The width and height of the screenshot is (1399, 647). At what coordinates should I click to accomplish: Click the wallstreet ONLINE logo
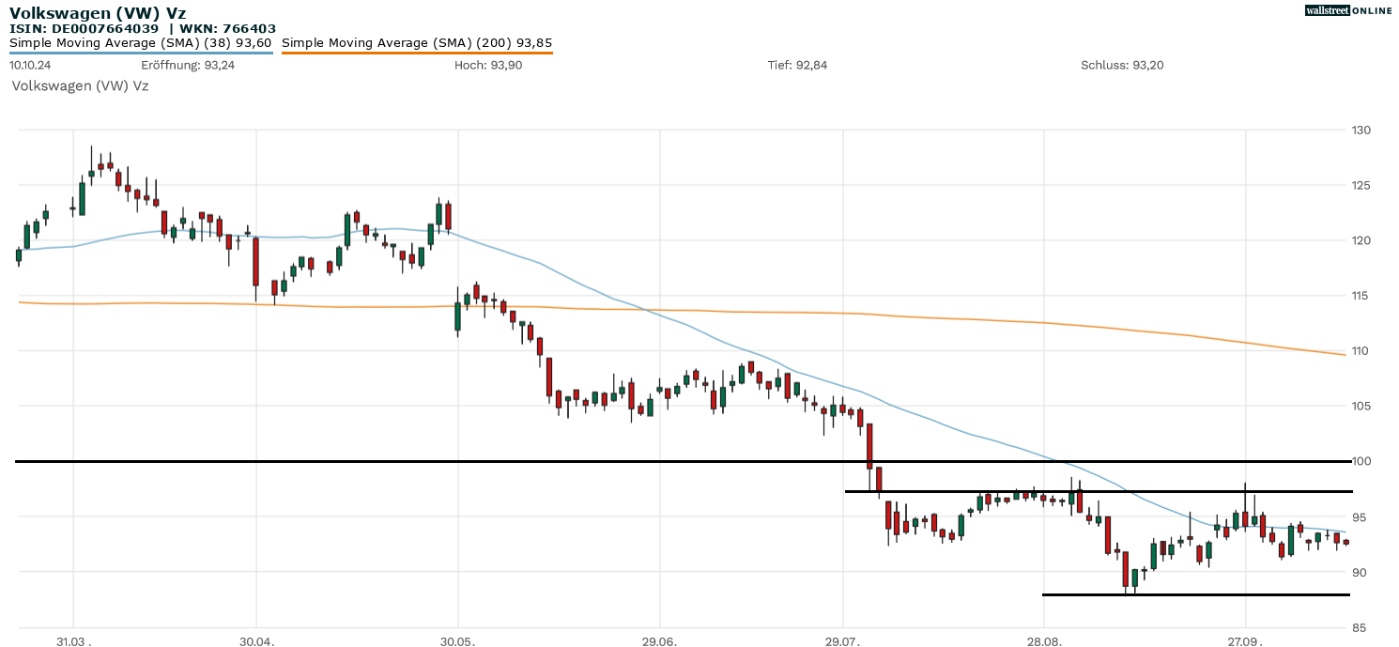[x=1348, y=10]
